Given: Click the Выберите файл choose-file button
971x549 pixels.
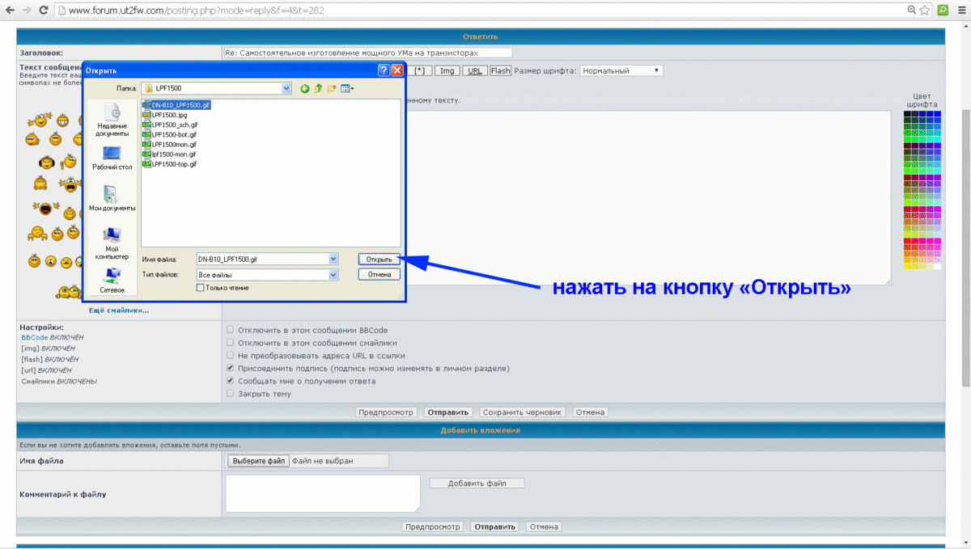Looking at the screenshot, I should click(258, 461).
